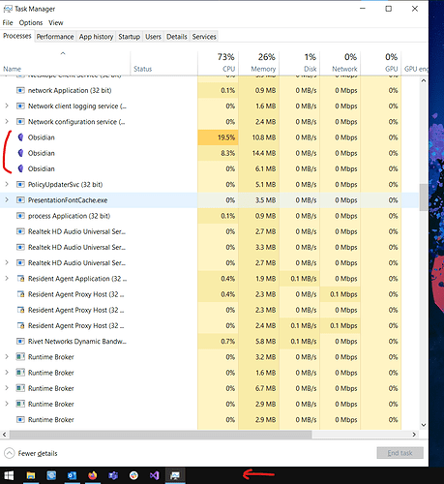Image resolution: width=444 pixels, height=484 pixels.
Task: Click the Network configuration service icon
Action: coord(20,122)
